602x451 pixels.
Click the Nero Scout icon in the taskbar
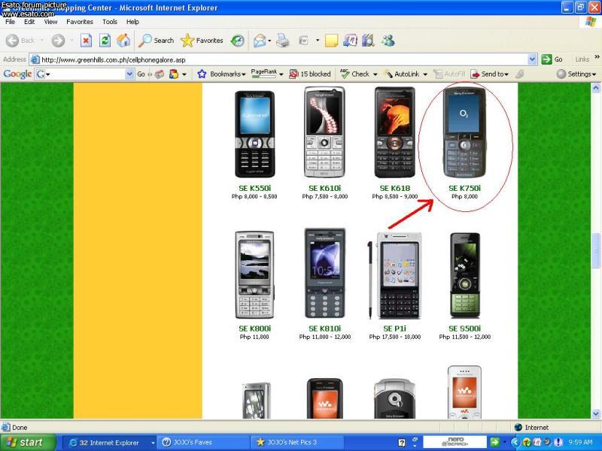tap(455, 442)
